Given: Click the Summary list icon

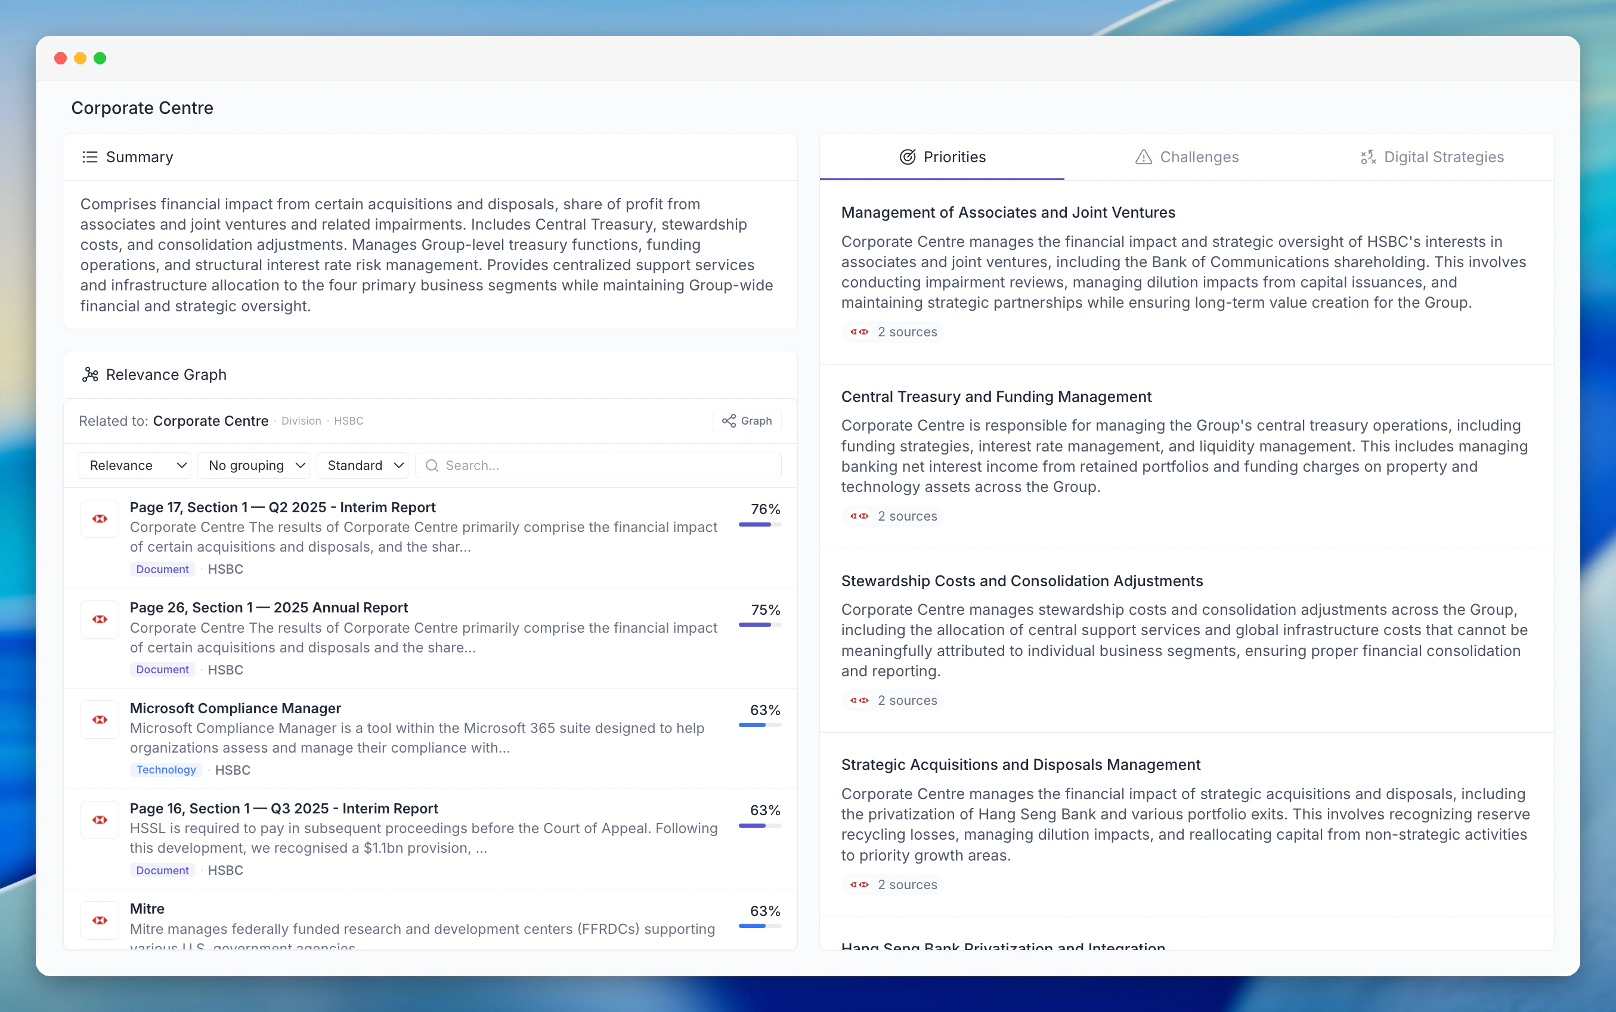Looking at the screenshot, I should 89,157.
